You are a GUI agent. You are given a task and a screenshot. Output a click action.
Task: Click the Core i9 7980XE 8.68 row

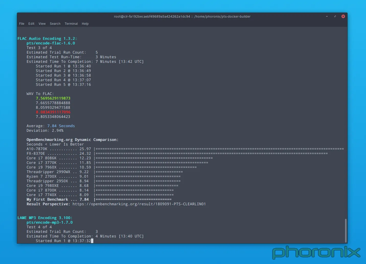tap(102, 186)
